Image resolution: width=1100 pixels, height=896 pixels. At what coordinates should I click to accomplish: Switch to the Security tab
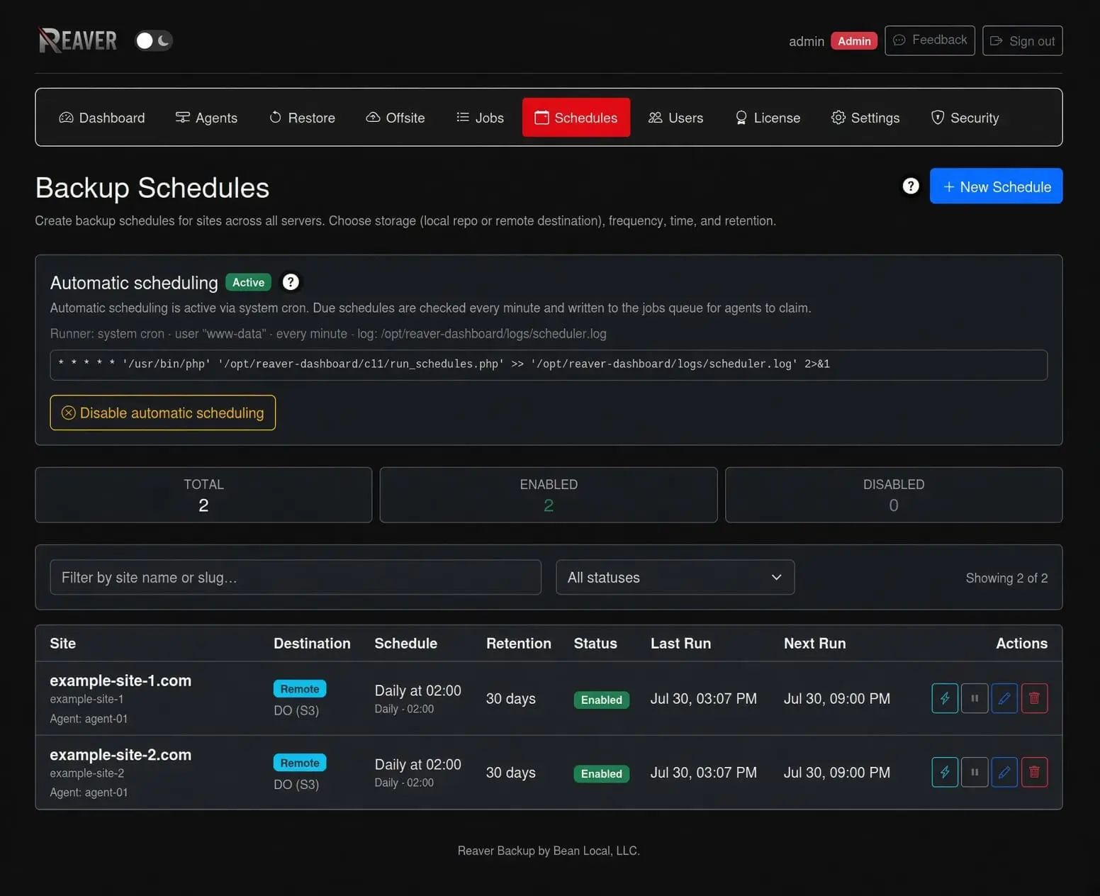click(x=965, y=118)
